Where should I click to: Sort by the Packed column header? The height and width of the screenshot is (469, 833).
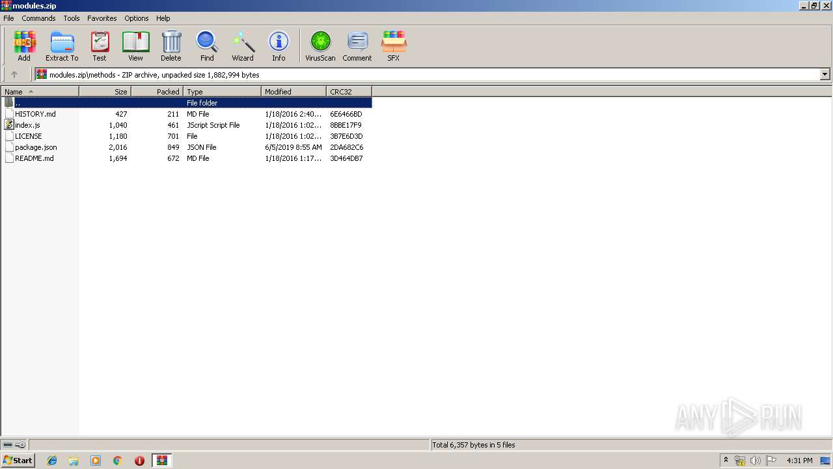[x=157, y=92]
